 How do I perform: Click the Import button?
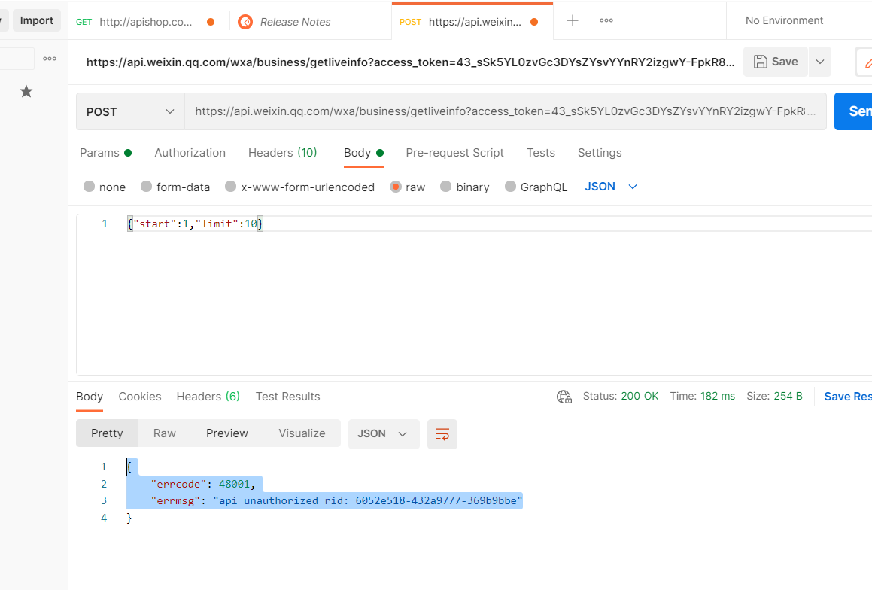pyautogui.click(x=37, y=20)
